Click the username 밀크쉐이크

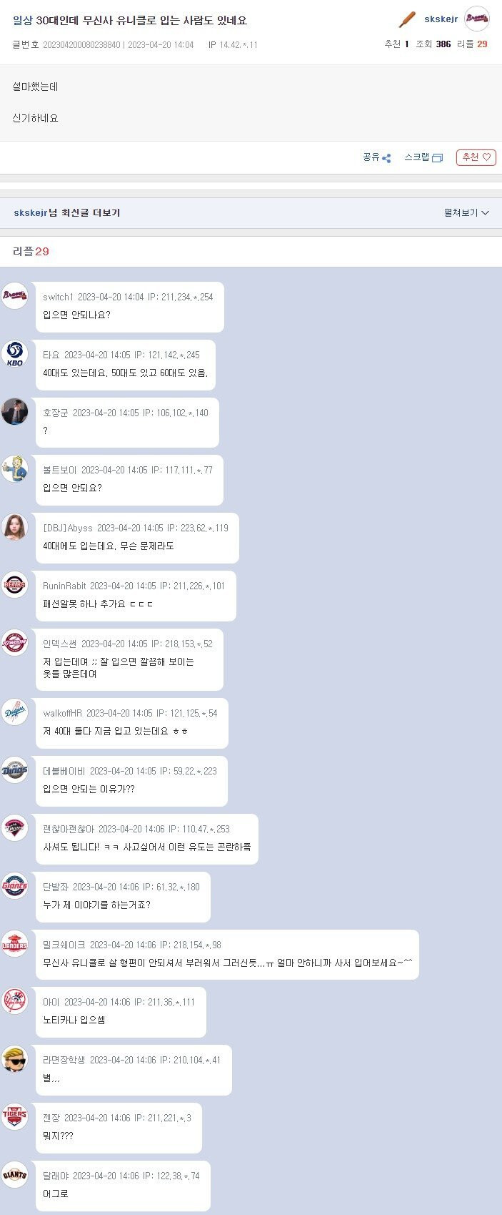coord(64,945)
